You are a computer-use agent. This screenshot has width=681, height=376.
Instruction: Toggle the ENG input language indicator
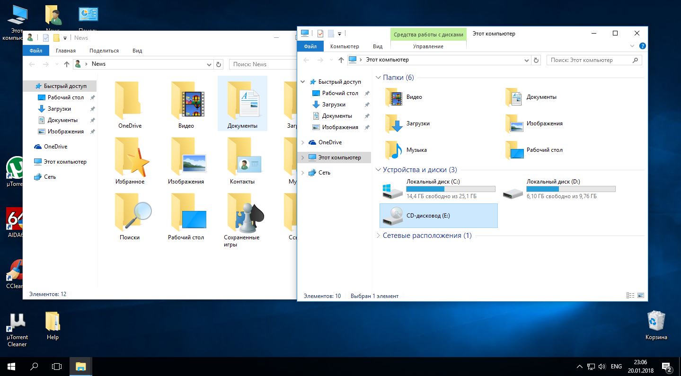click(x=616, y=367)
